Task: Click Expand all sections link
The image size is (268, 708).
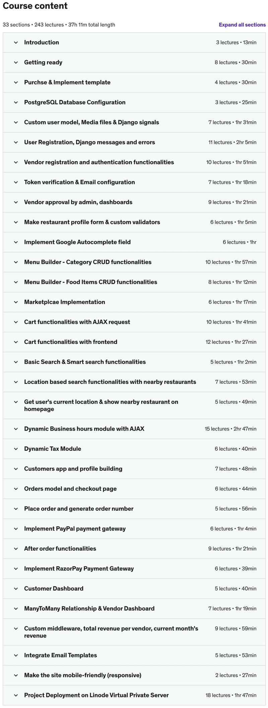Action: point(242,25)
